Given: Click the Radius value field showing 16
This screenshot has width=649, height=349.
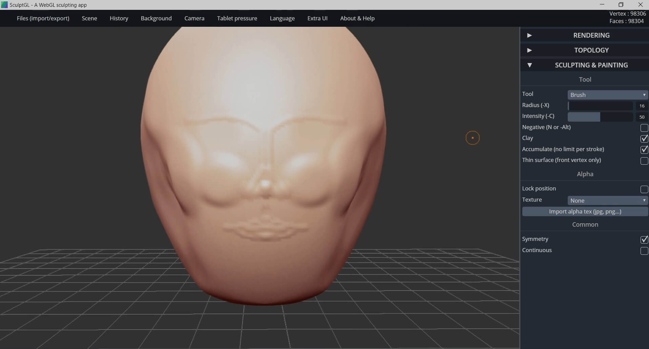Looking at the screenshot, I should 642,106.
